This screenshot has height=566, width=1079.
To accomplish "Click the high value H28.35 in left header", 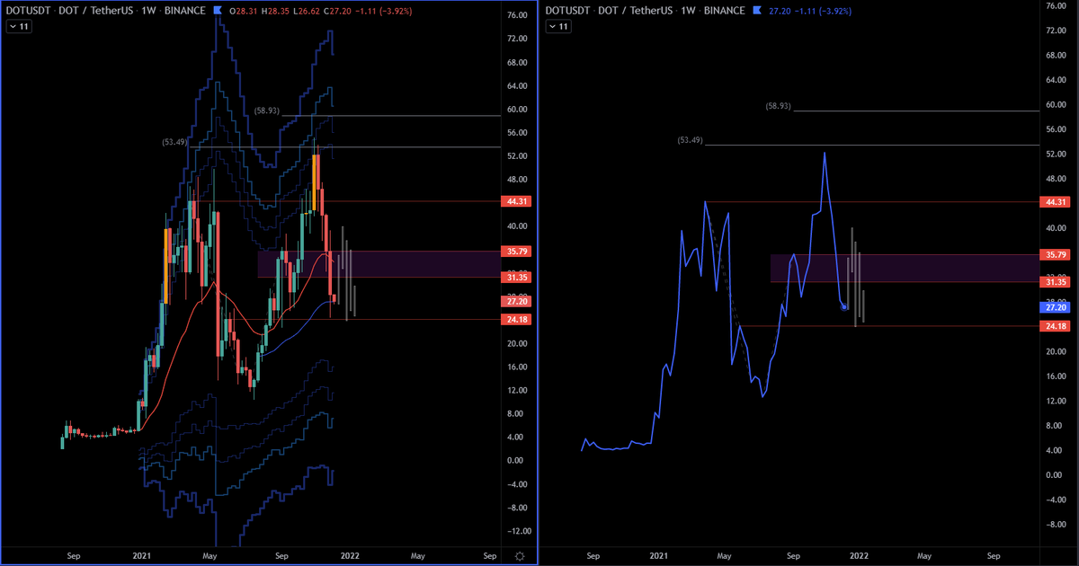I will coord(276,11).
